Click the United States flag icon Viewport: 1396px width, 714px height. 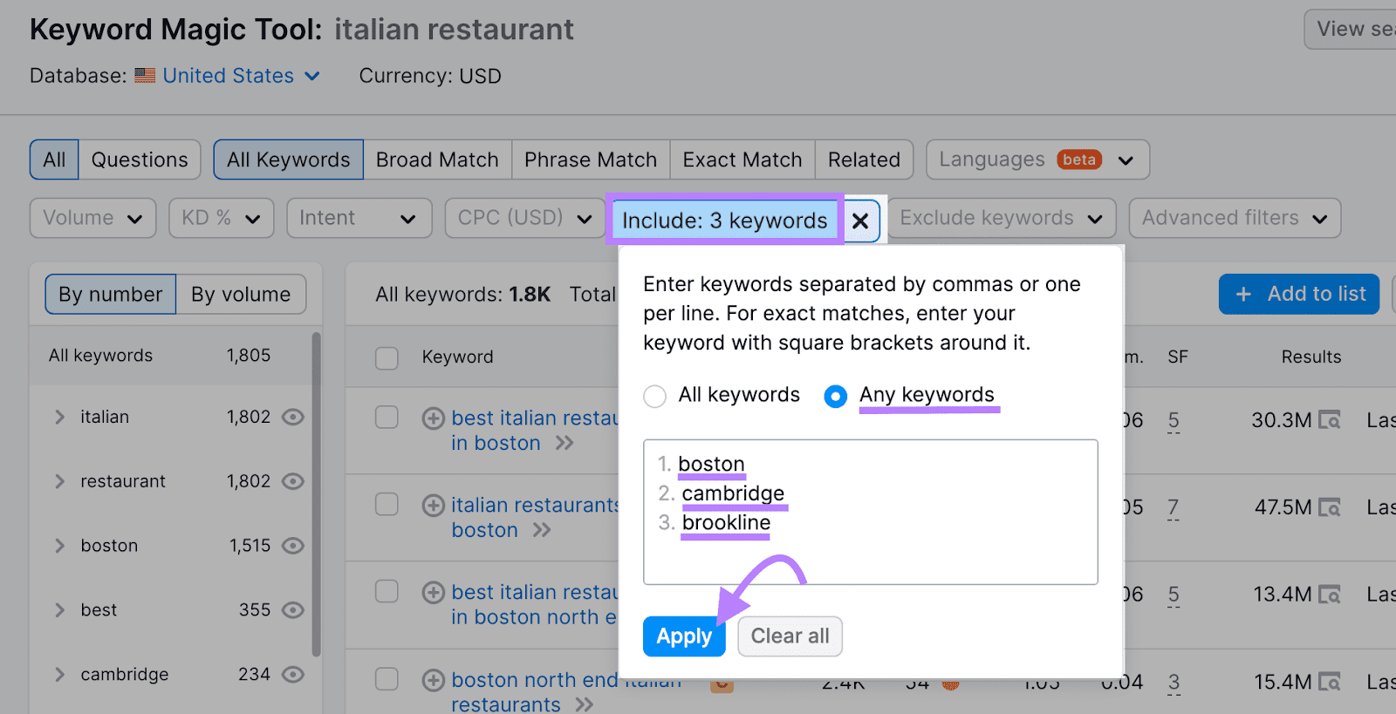[145, 76]
